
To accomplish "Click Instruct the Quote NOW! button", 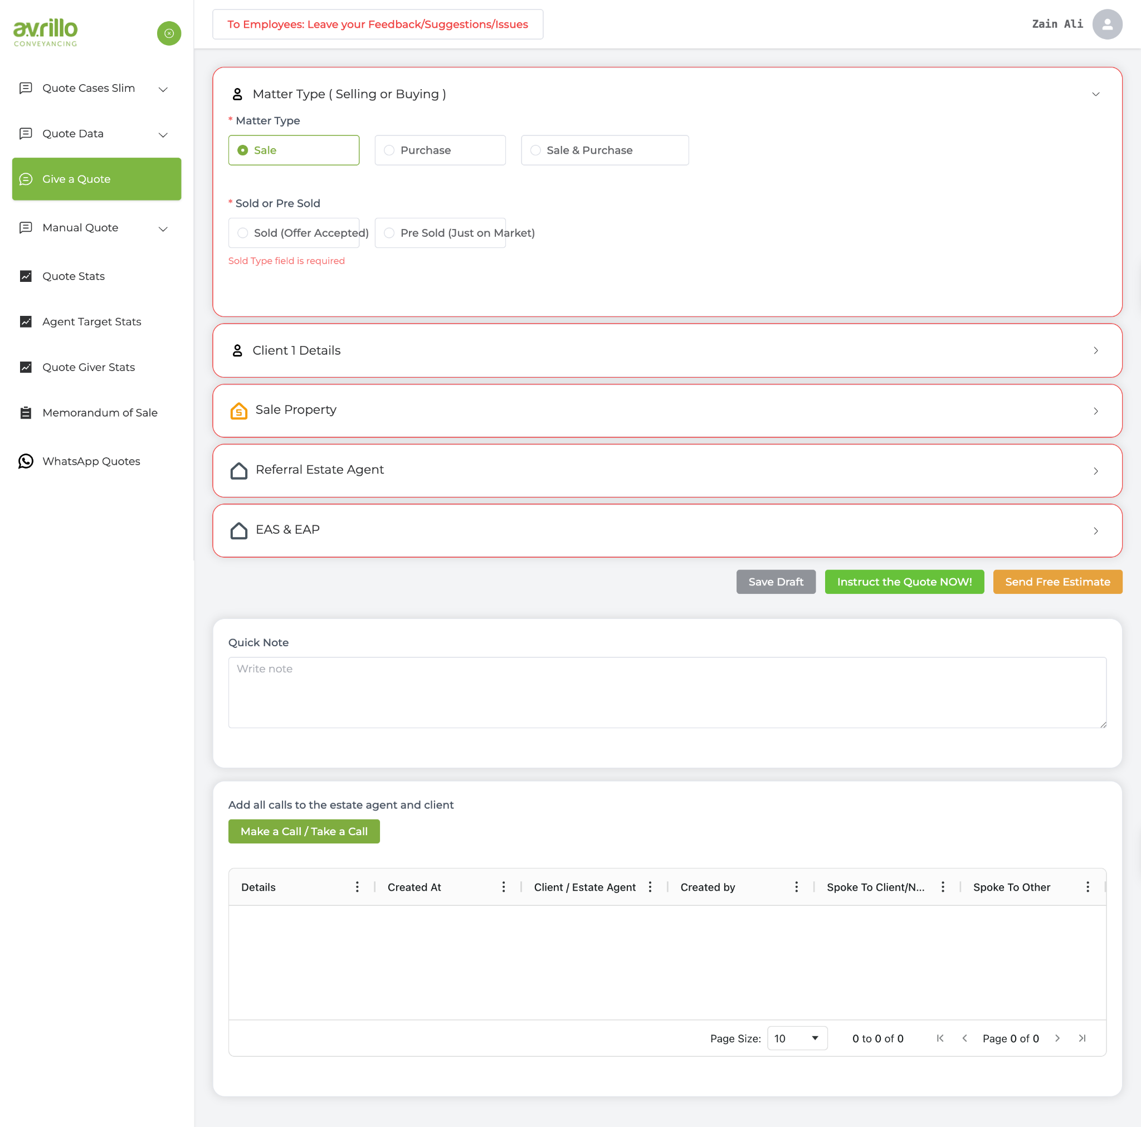I will 905,582.
